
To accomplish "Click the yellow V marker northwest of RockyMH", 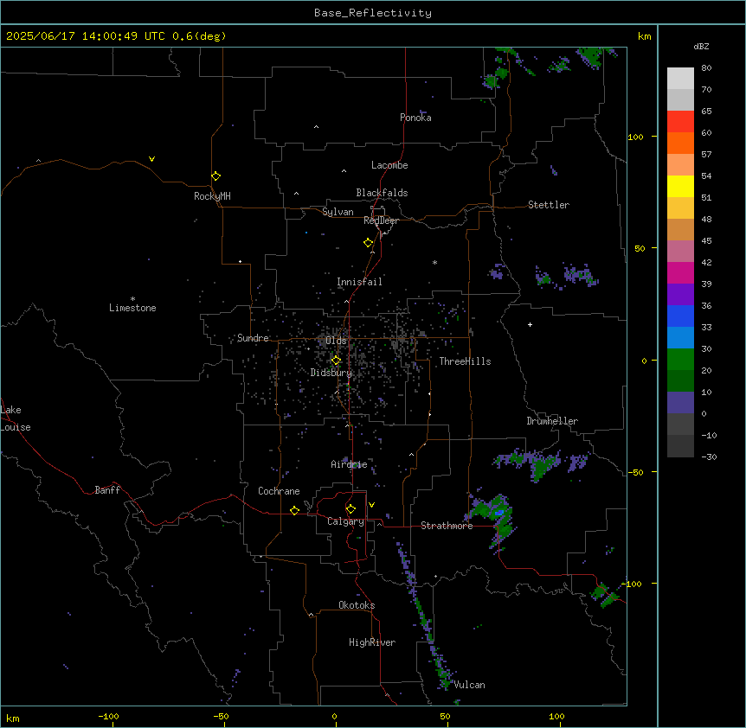I will coord(151,159).
